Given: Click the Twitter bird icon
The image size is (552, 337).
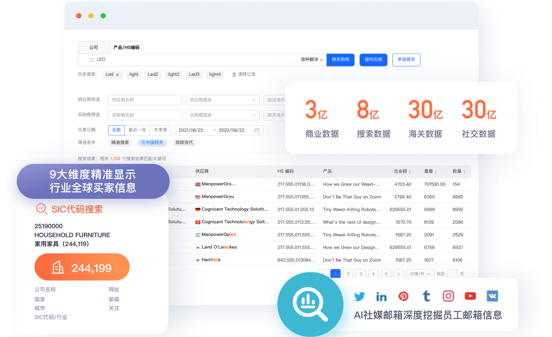Looking at the screenshot, I should 359,296.
